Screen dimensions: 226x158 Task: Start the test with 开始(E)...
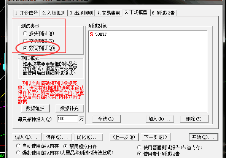pyautogui.click(x=204, y=137)
